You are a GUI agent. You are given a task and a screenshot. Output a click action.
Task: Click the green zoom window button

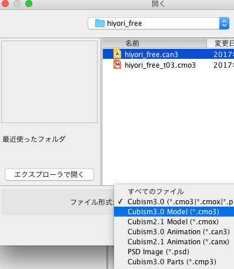point(29,4)
